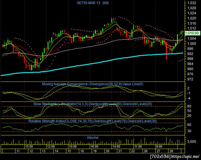Select date 19 on the date axis
Image resolution: width=201 pixels, height=160 pixels.
[x=95, y=151]
